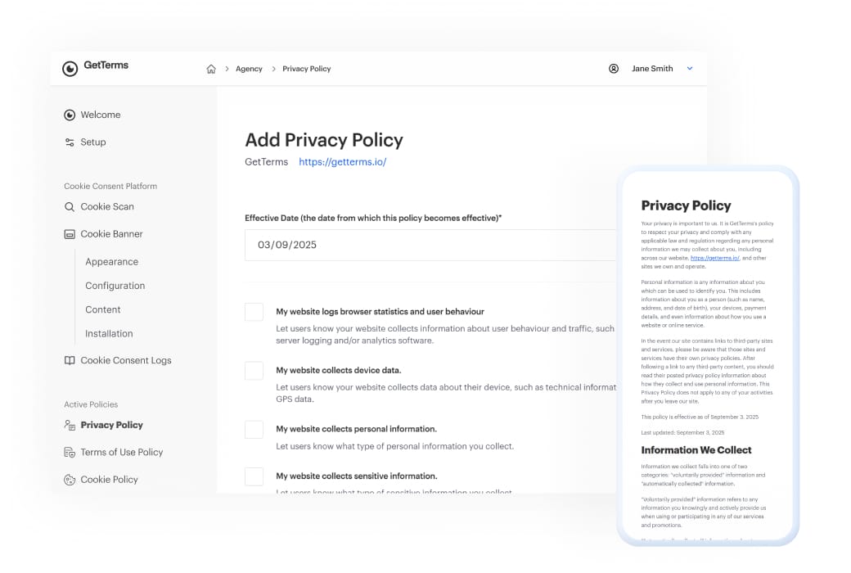This screenshot has height=573, width=851.
Task: Open the Installation section
Action: coord(109,333)
